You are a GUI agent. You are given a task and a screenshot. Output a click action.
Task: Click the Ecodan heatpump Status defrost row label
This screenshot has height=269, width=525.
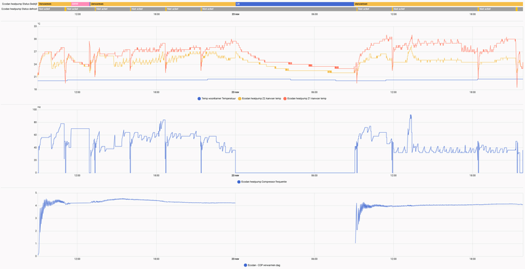(20, 9)
